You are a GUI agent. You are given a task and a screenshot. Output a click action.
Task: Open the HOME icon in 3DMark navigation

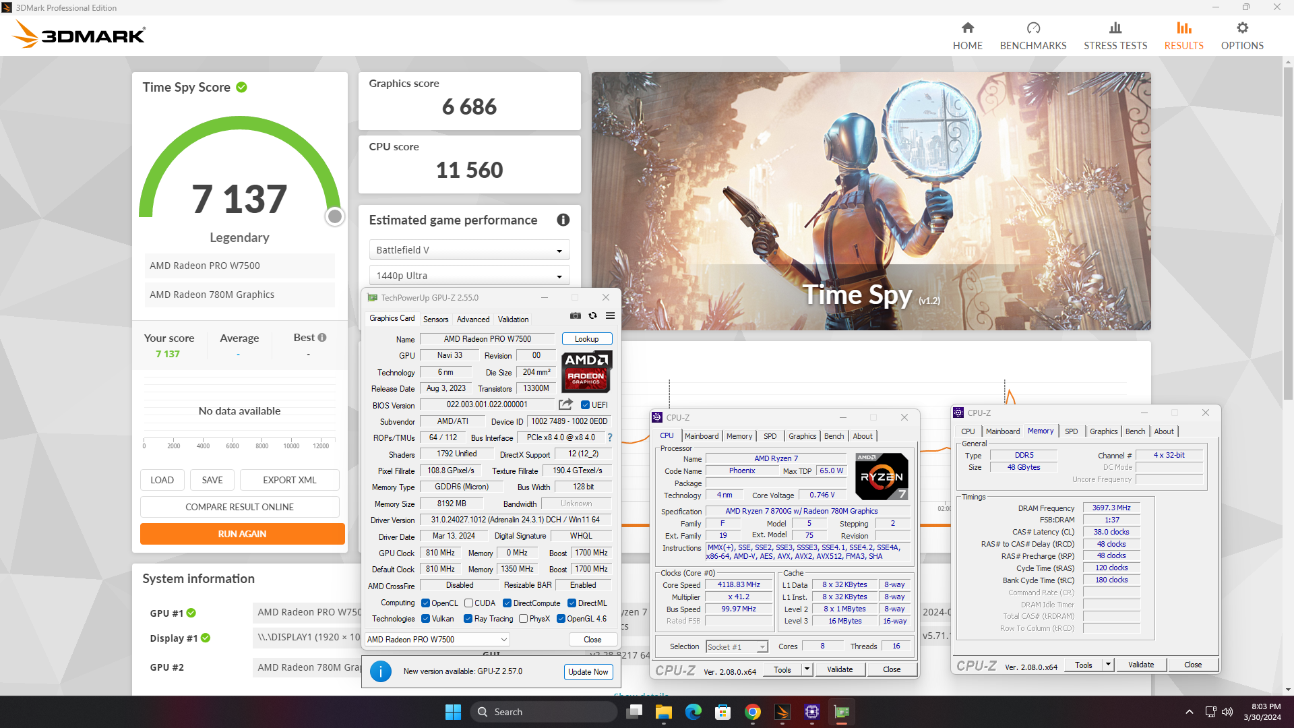(x=967, y=28)
